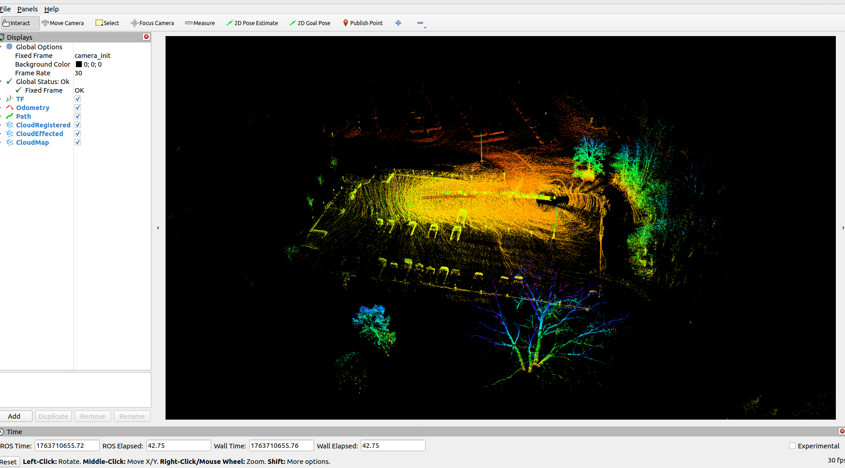The height and width of the screenshot is (468, 845).
Task: Open the File menu
Action: tap(5, 9)
